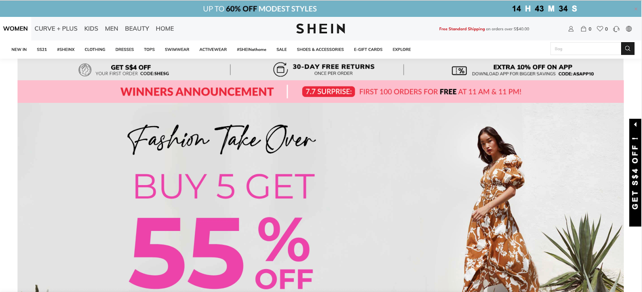Screen dimensions: 642x292
Task: Open the globe language selector icon
Action: point(629,29)
